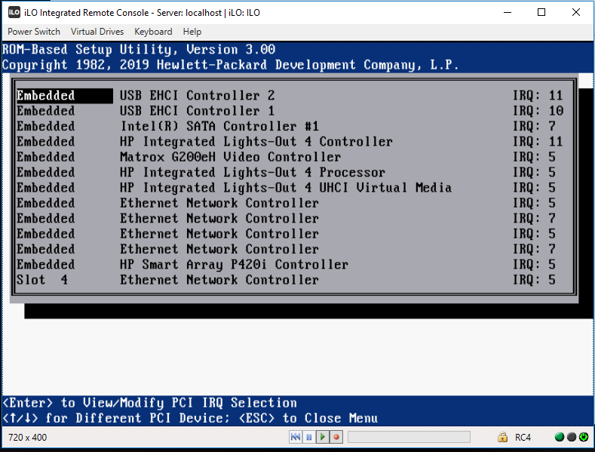Open the Keyboard menu
The width and height of the screenshot is (595, 452).
153,32
